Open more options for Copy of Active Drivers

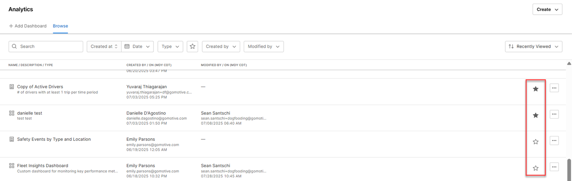(x=554, y=88)
